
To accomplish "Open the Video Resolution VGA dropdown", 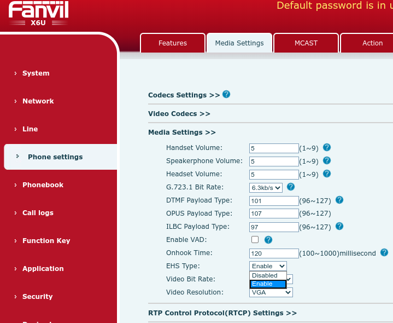I will pos(271,292).
